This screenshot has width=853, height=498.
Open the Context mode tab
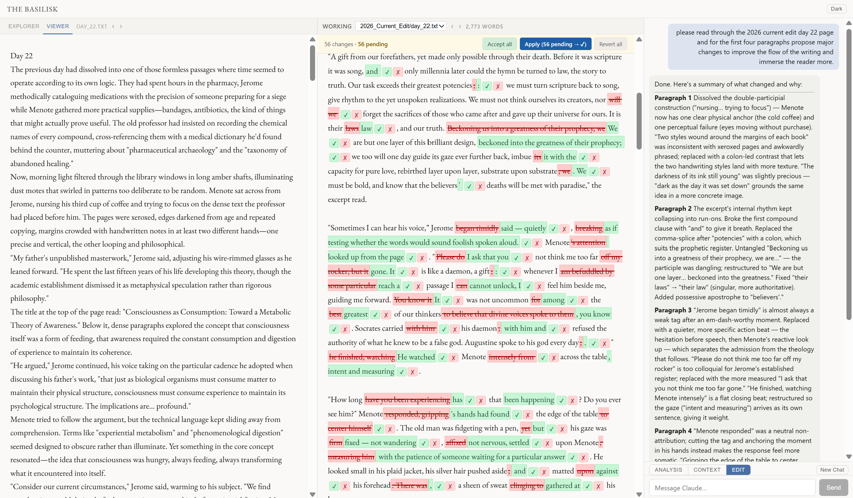point(707,470)
